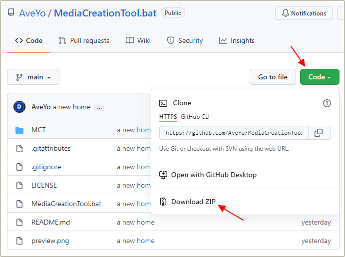Viewport: 345px width, 257px height.
Task: Click the zip file icon
Action: [163, 202]
